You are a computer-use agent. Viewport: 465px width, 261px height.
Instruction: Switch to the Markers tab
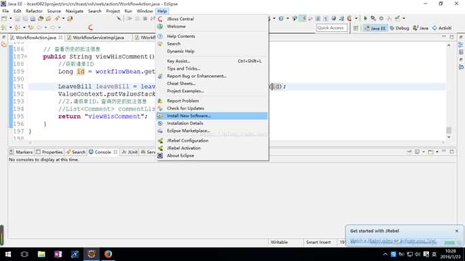(x=21, y=152)
